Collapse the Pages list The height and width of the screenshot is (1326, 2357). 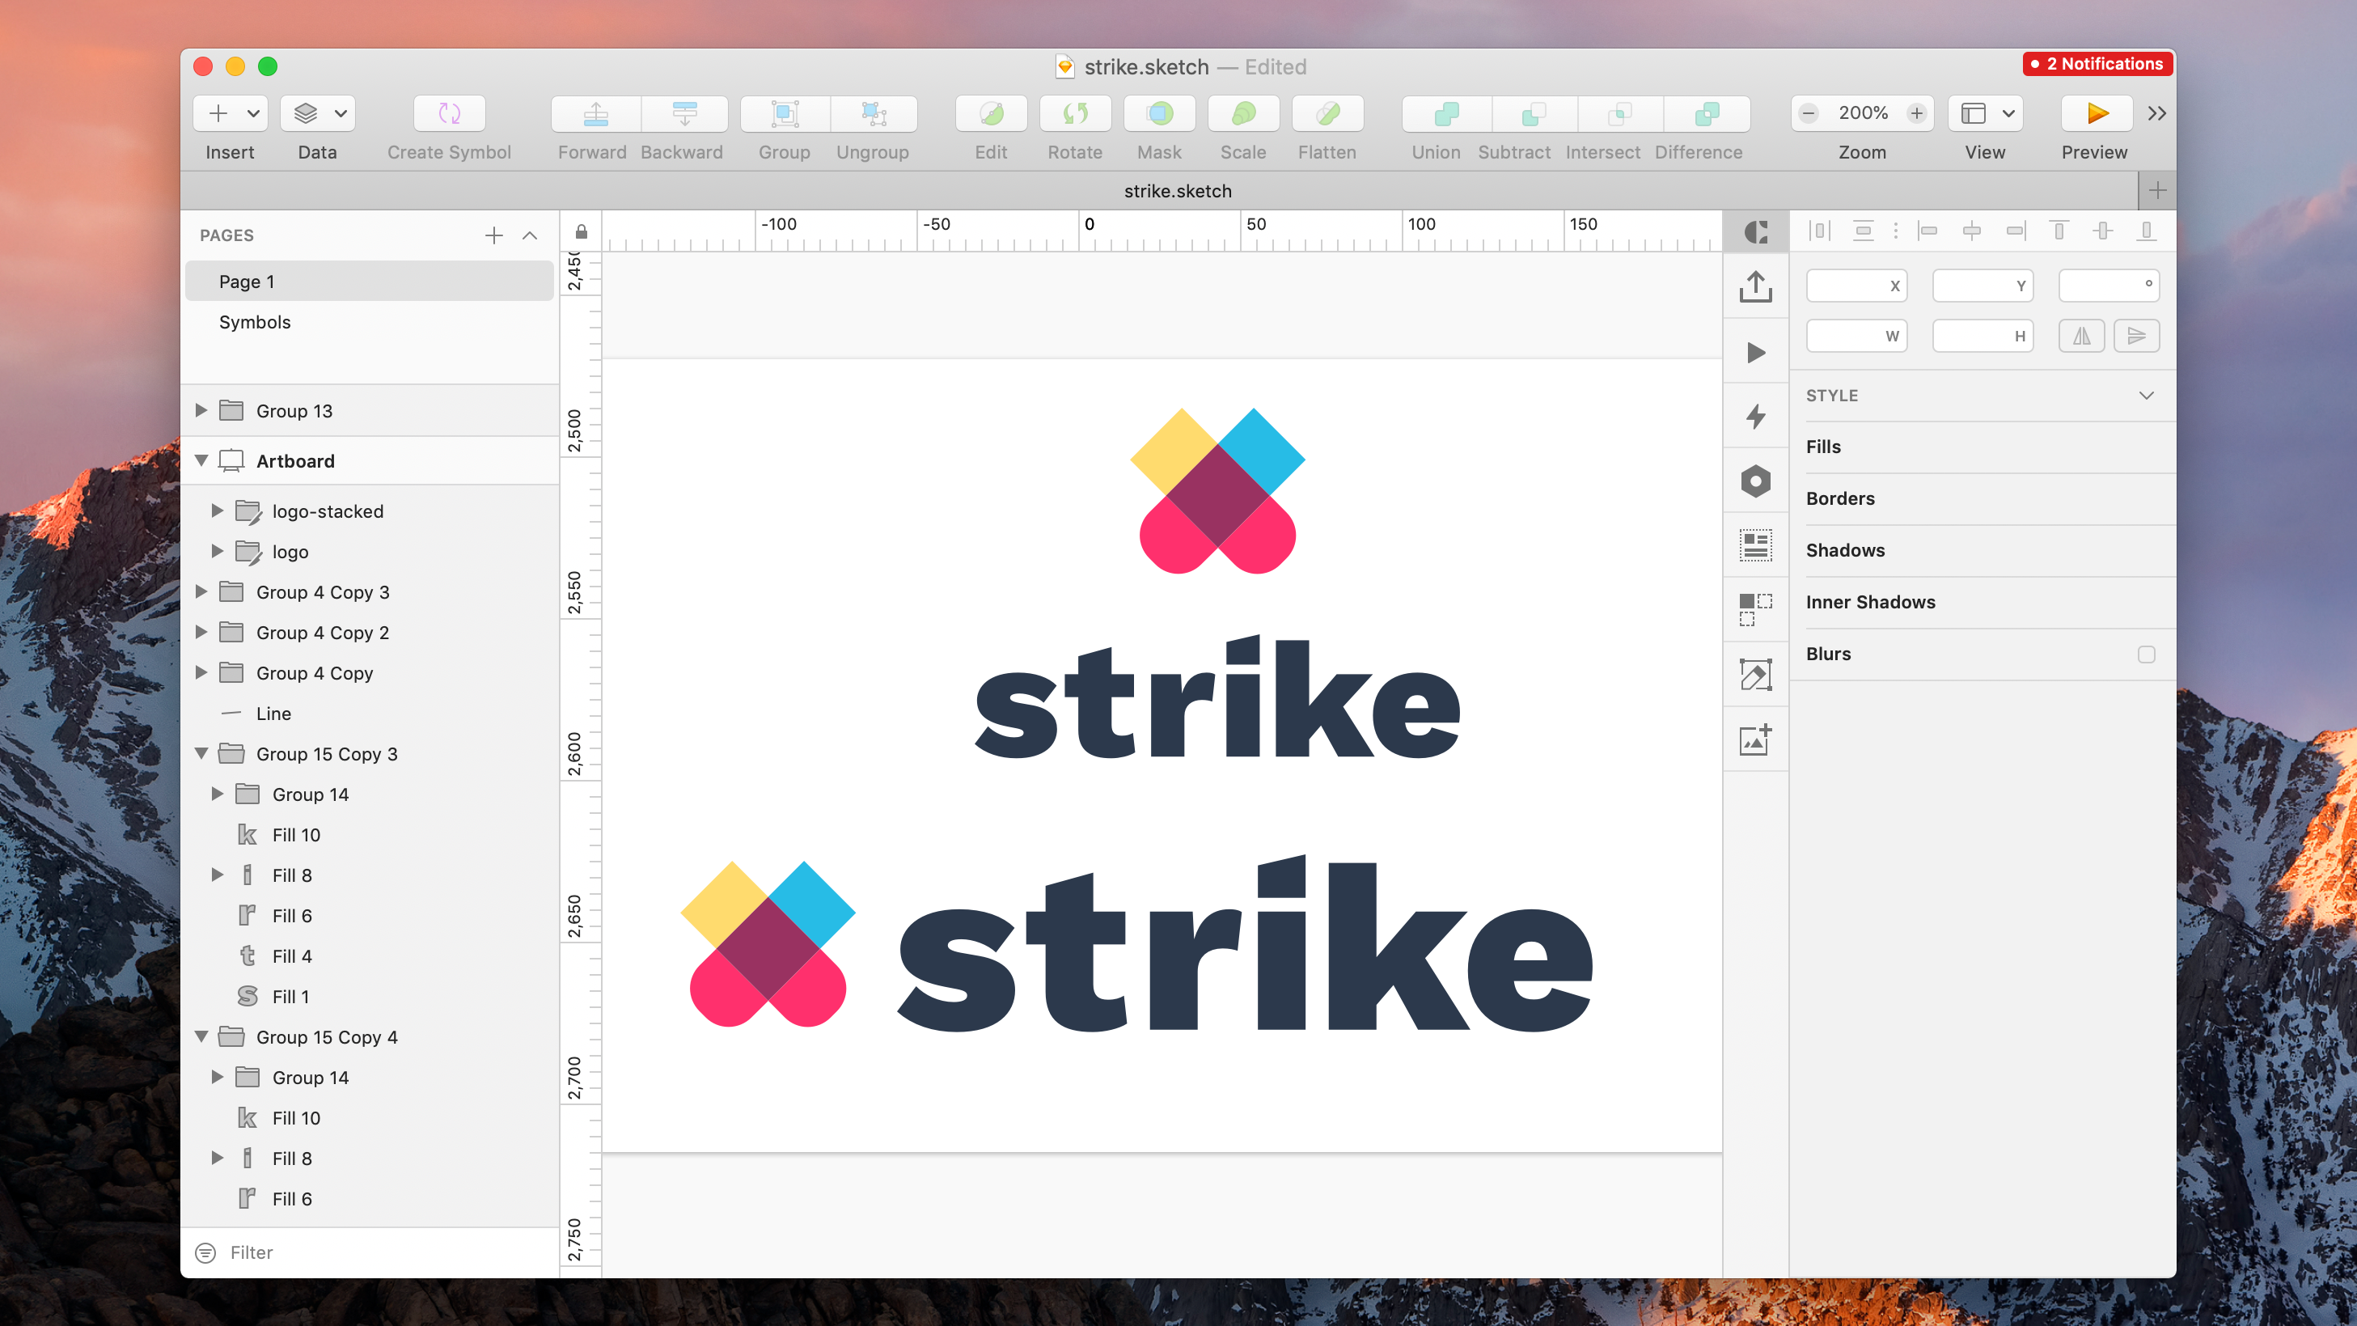[530, 235]
